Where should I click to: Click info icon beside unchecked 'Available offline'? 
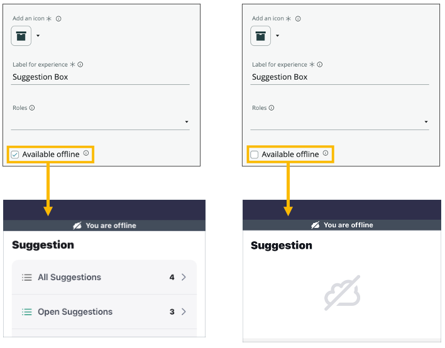tap(326, 153)
